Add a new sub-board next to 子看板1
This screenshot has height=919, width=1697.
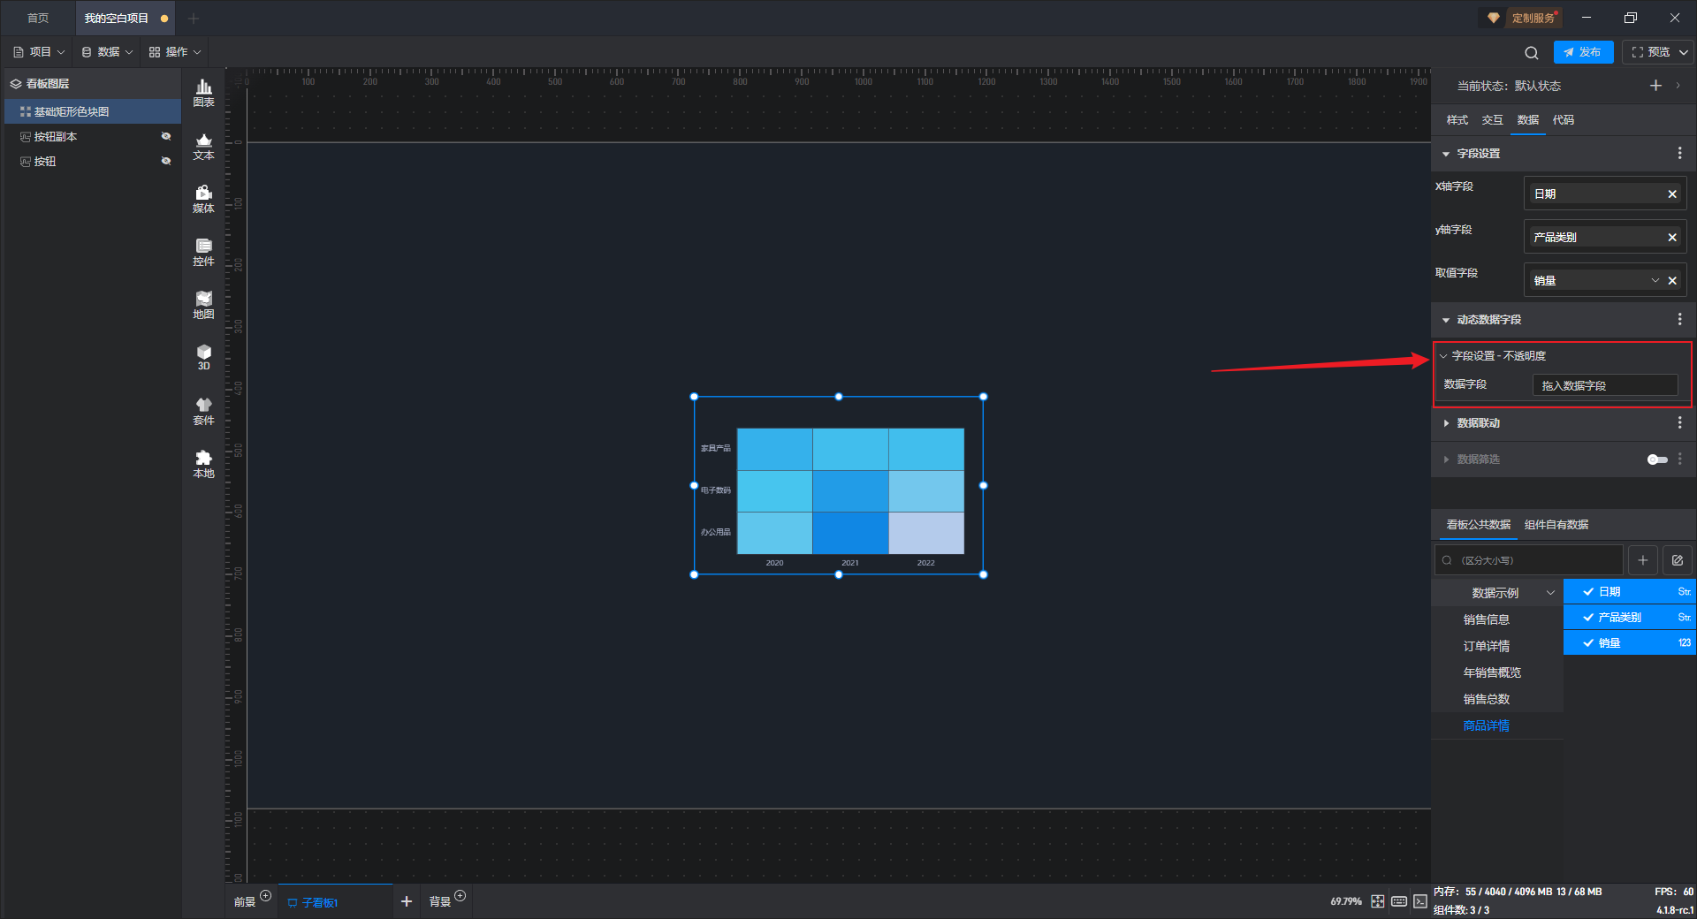(x=407, y=901)
